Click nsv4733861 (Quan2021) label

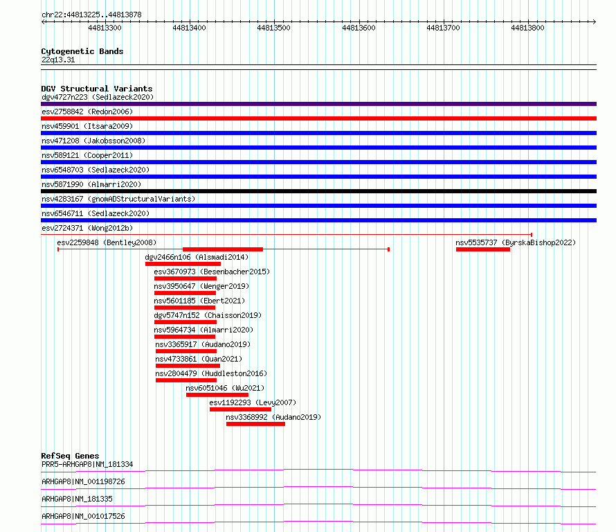point(199,359)
